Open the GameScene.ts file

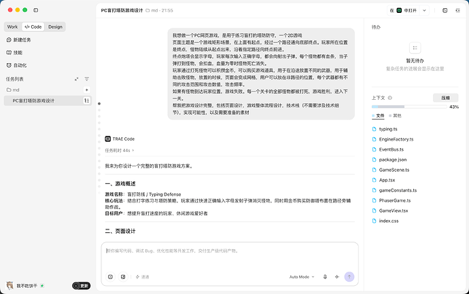[x=394, y=170]
